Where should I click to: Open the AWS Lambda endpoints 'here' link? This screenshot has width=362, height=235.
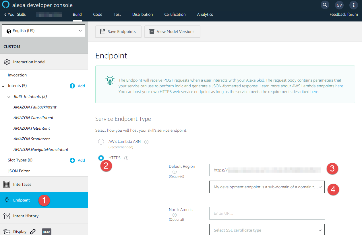339,86
